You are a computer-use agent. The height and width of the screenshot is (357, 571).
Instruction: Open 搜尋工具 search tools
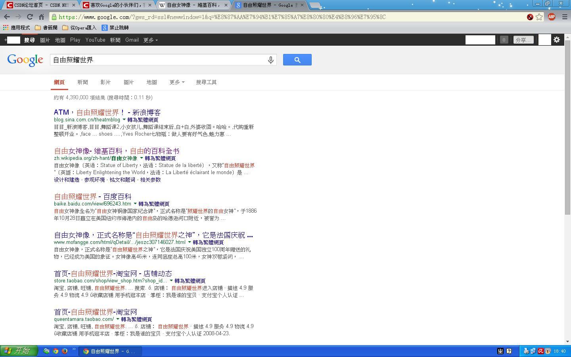[206, 82]
